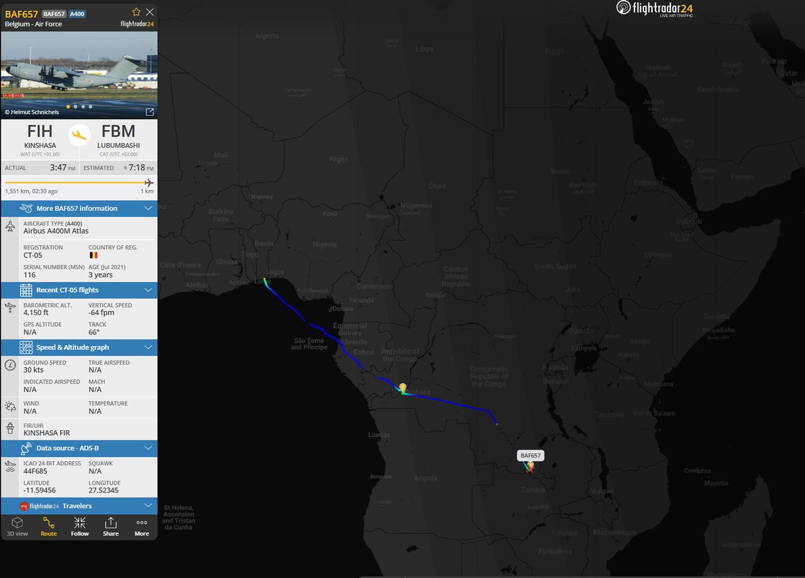This screenshot has height=578, width=805.
Task: Click the Flightradar24 logo at top right
Action: [655, 9]
